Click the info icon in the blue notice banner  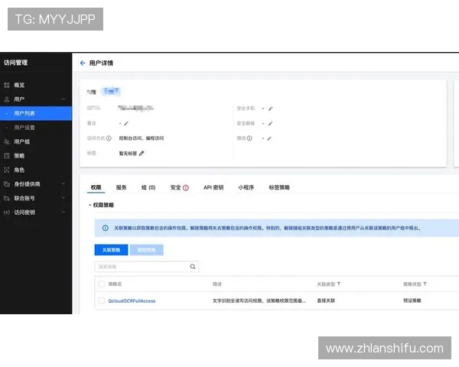(106, 228)
